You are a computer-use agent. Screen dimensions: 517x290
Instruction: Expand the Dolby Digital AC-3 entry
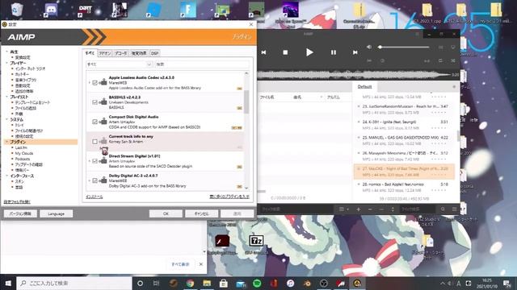90,180
